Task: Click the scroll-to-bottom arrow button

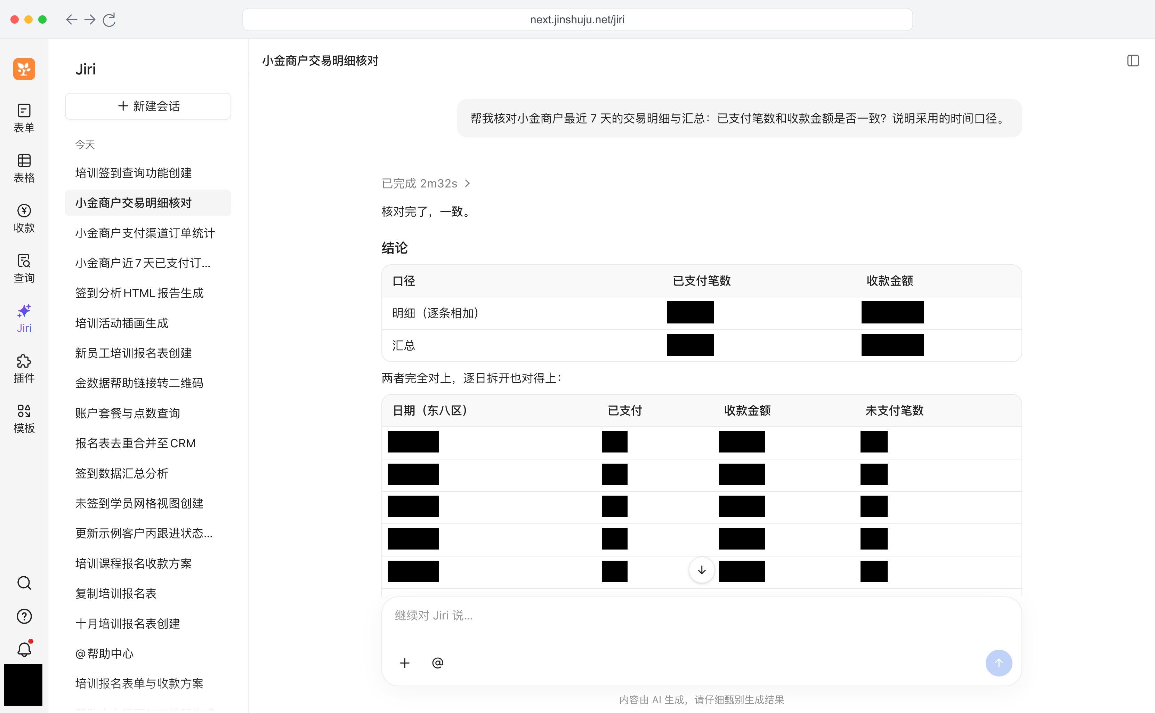Action: click(702, 570)
